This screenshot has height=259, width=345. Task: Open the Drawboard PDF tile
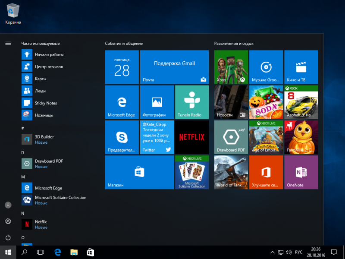231,137
